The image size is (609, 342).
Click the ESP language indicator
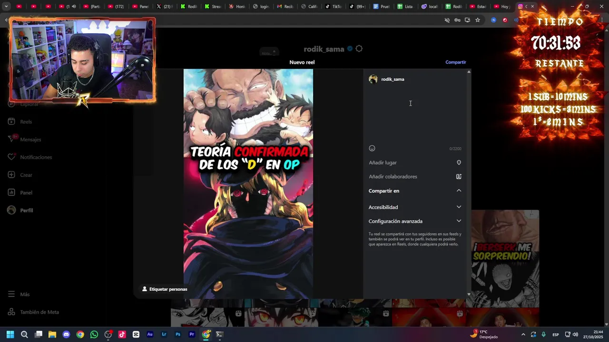point(555,334)
